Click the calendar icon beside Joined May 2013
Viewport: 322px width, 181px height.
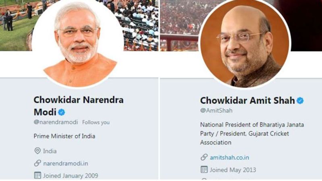pyautogui.click(x=204, y=170)
